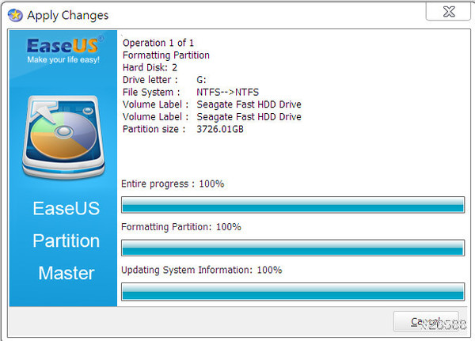Click the partition size '3726.01GB'
Viewport: 475px width, 341px height.
pos(220,129)
